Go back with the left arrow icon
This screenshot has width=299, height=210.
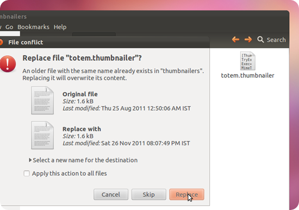[x=236, y=40]
